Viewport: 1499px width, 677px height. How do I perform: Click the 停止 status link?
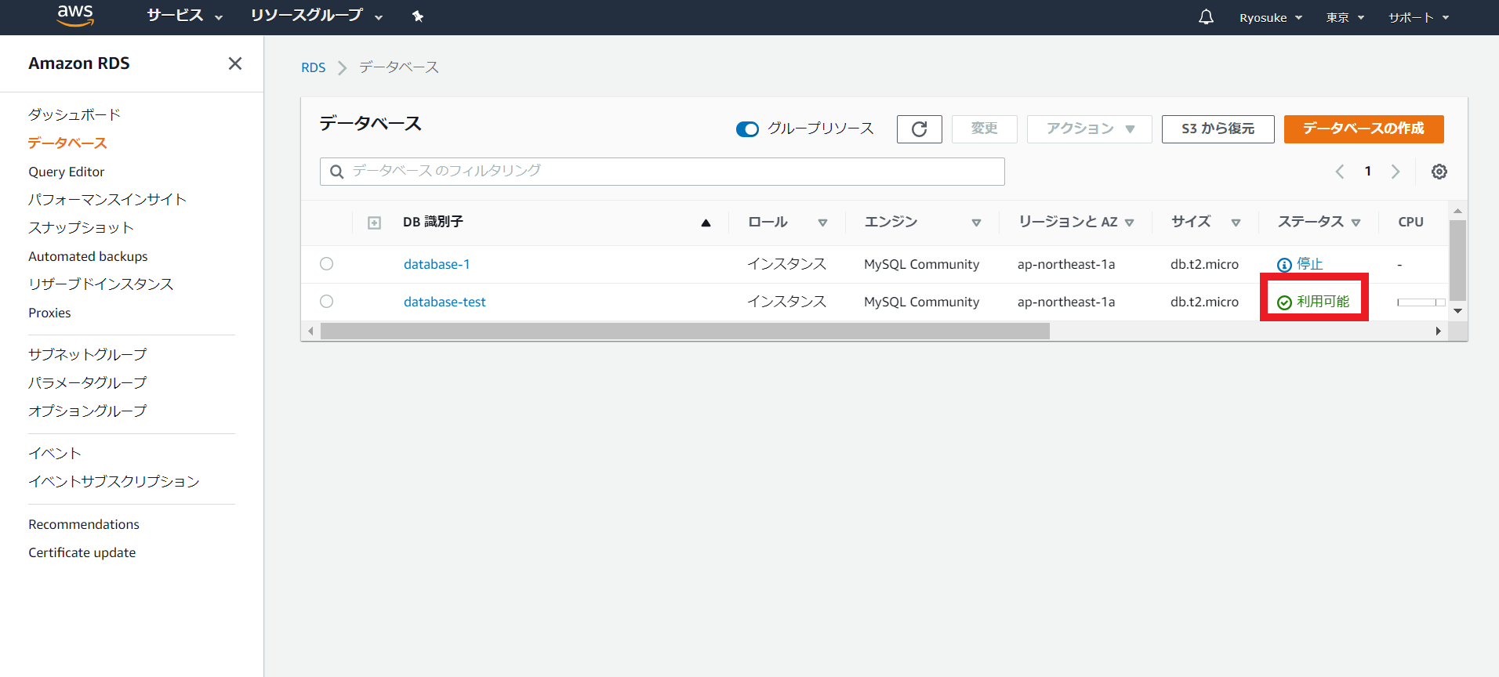click(1309, 264)
